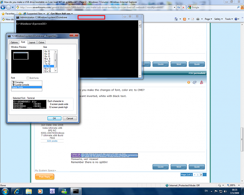Open the Page menu
The width and height of the screenshot is (244, 195).
click(x=208, y=19)
